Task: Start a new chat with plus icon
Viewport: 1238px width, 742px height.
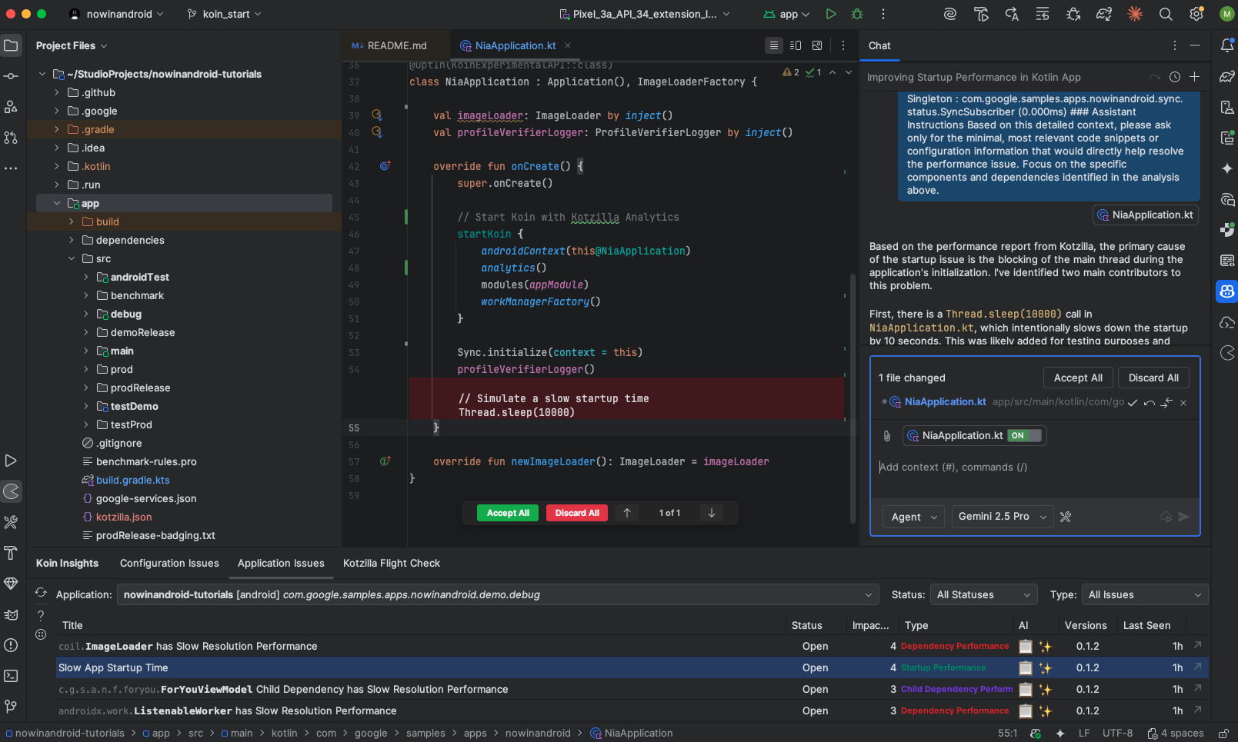Action: [x=1195, y=77]
